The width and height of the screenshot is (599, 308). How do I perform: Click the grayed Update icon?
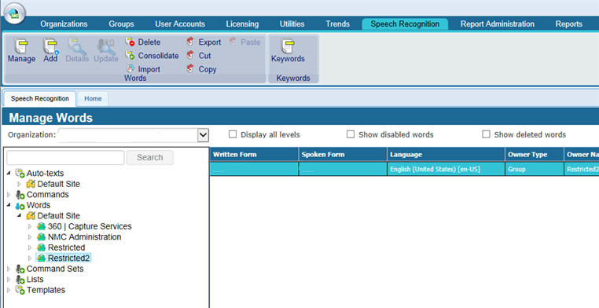106,46
